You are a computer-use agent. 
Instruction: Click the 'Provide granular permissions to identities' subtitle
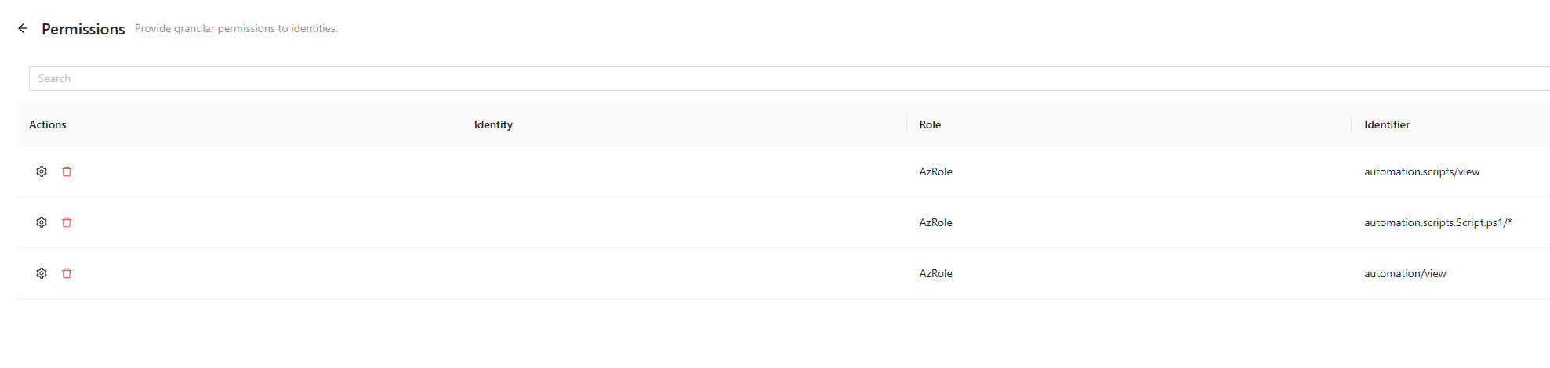(x=236, y=28)
